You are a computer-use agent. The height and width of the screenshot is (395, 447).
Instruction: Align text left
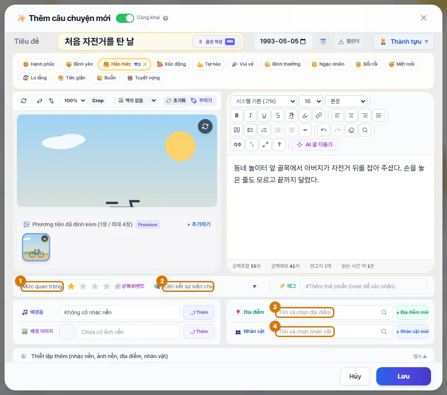tap(337, 115)
